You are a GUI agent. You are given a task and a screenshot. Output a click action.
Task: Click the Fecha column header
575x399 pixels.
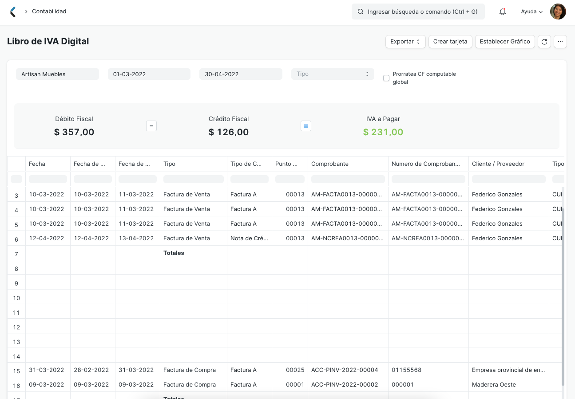48,164
